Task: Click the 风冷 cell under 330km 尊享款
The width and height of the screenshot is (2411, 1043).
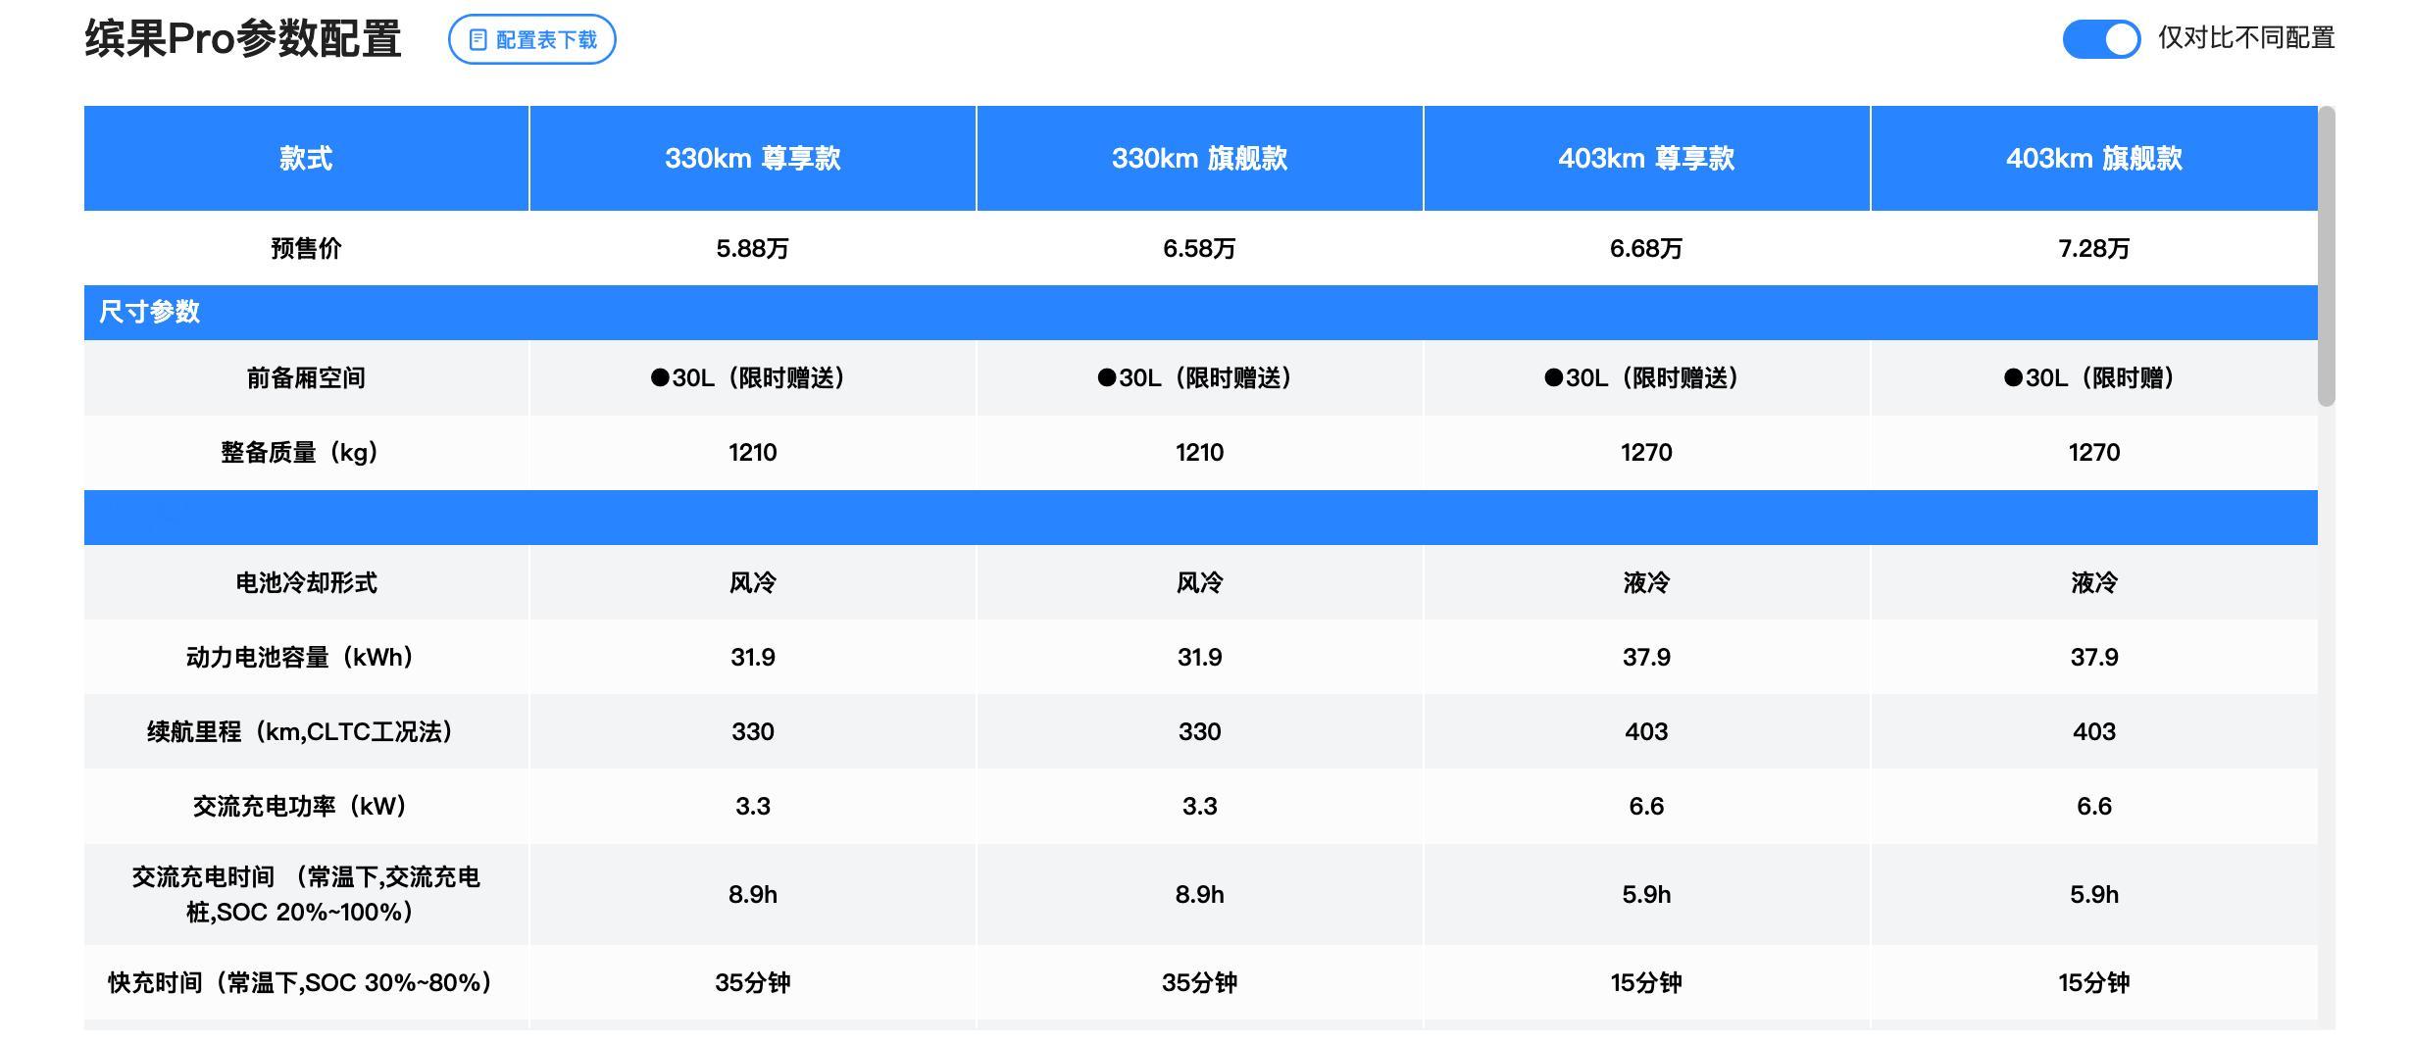Action: tap(752, 582)
